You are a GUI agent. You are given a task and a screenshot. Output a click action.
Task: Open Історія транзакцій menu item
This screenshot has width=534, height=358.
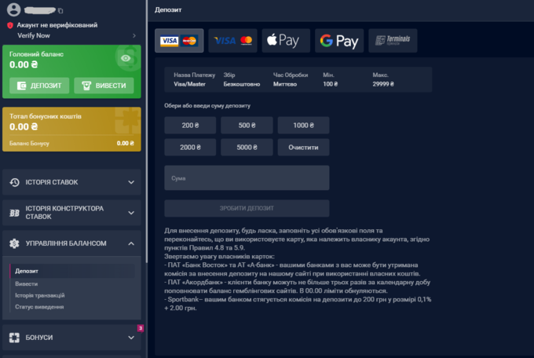[x=40, y=295]
